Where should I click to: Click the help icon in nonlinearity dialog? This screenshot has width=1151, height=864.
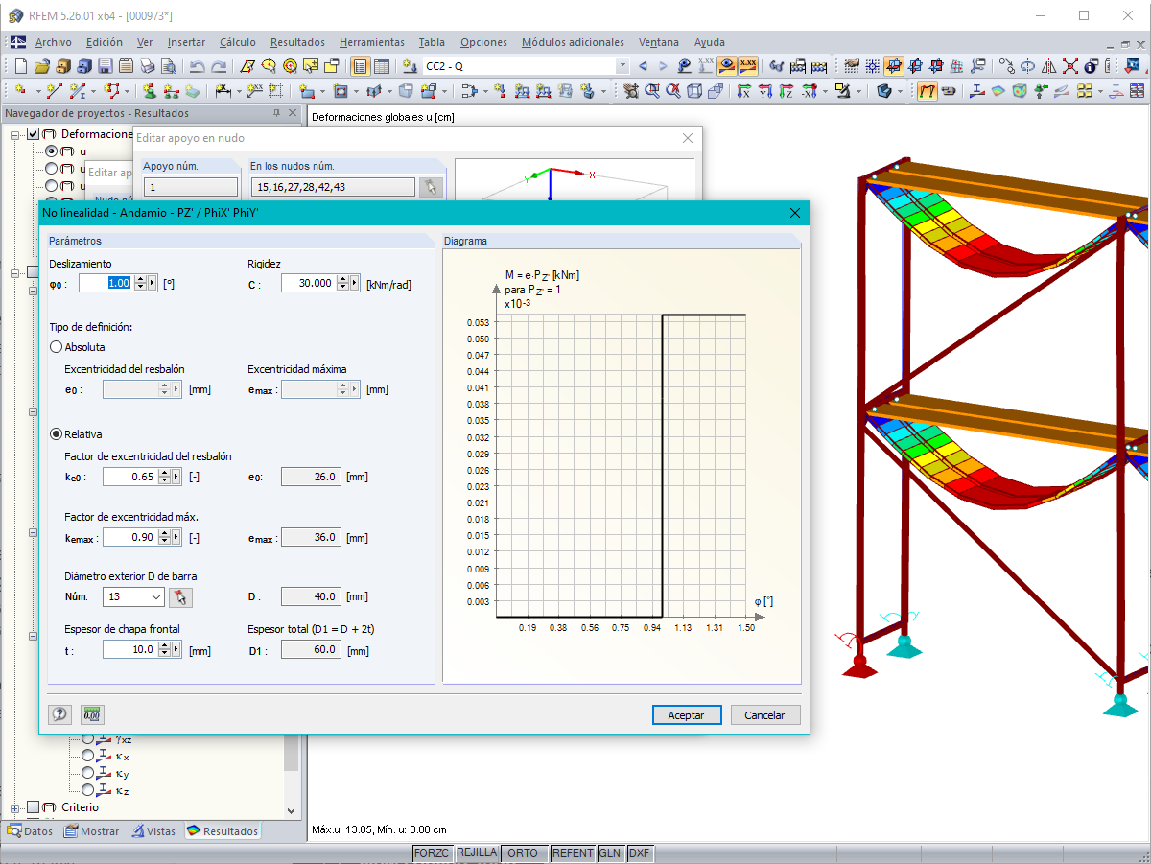coord(59,714)
